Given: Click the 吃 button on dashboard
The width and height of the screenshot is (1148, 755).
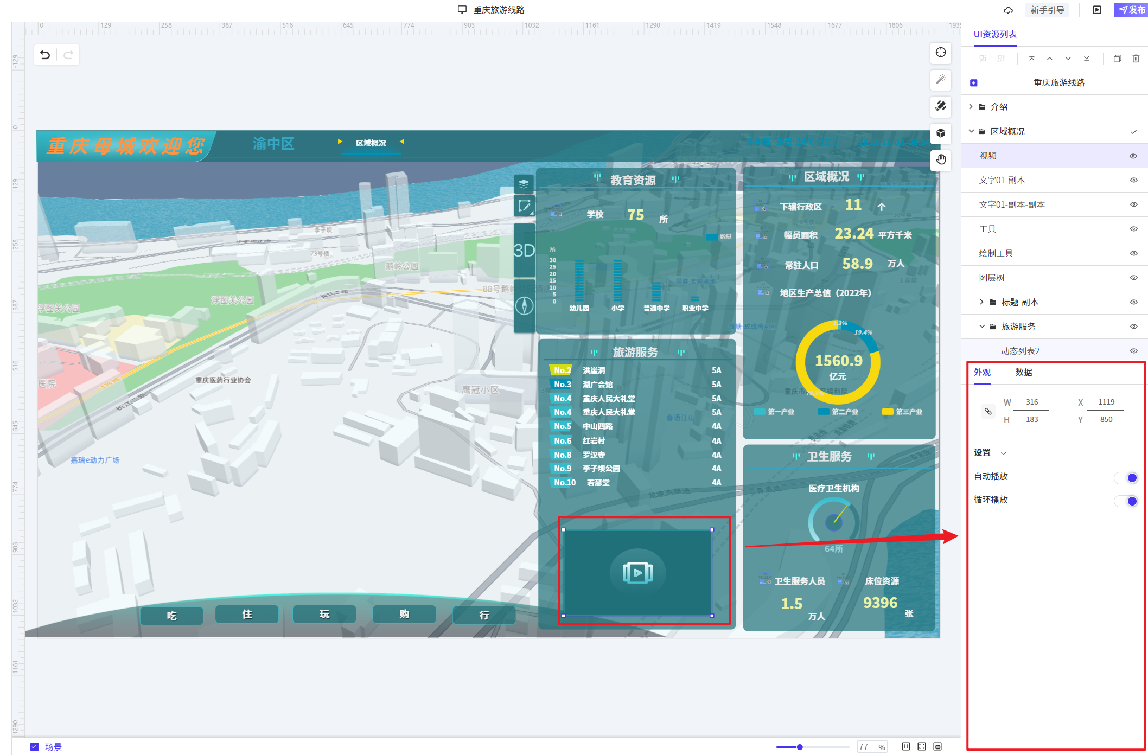Looking at the screenshot, I should click(x=172, y=616).
